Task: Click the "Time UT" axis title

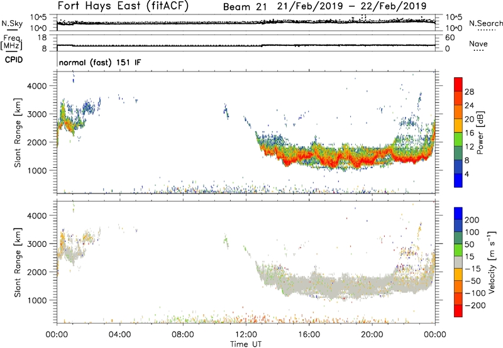Action: coord(246,344)
